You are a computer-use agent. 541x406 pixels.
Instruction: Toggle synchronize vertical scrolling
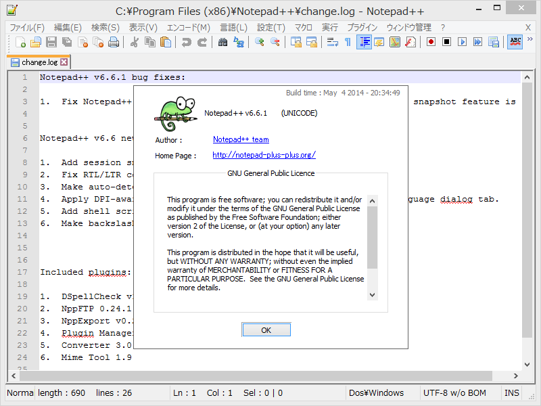296,41
